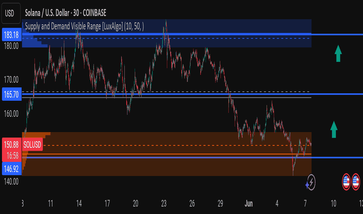Image resolution: width=363 pixels, height=214 pixels.
Task: Click the 7 date label on time axis
Action: (305, 203)
